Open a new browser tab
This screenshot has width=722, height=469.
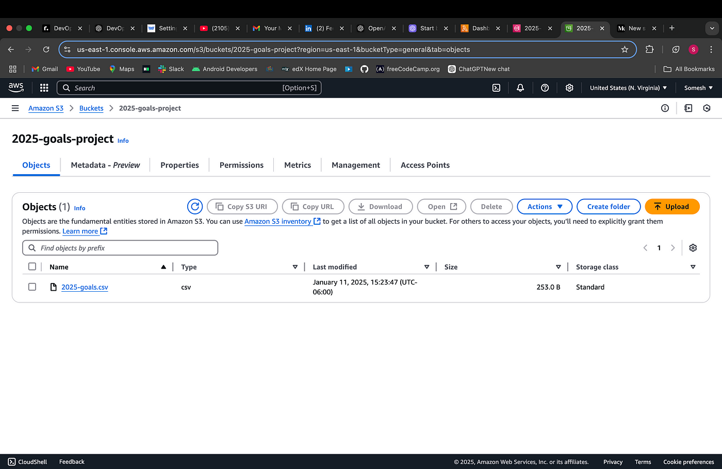(671, 28)
